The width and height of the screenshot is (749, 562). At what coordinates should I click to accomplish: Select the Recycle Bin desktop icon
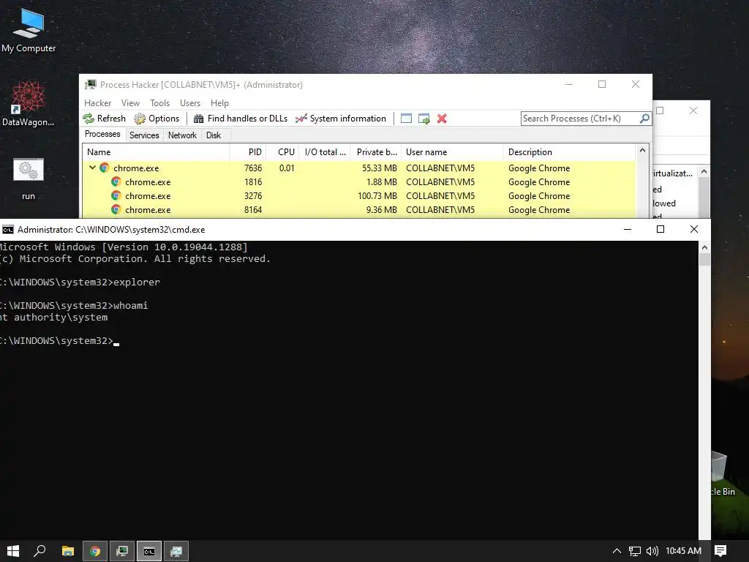pos(723,473)
